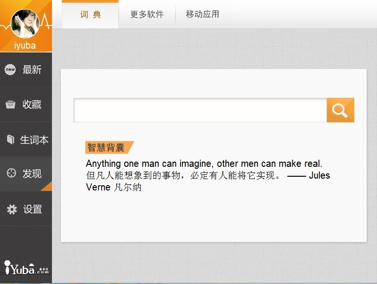Click the Jules Verne quote text
Image resolution: width=377 pixels, height=284 pixels.
point(208,175)
